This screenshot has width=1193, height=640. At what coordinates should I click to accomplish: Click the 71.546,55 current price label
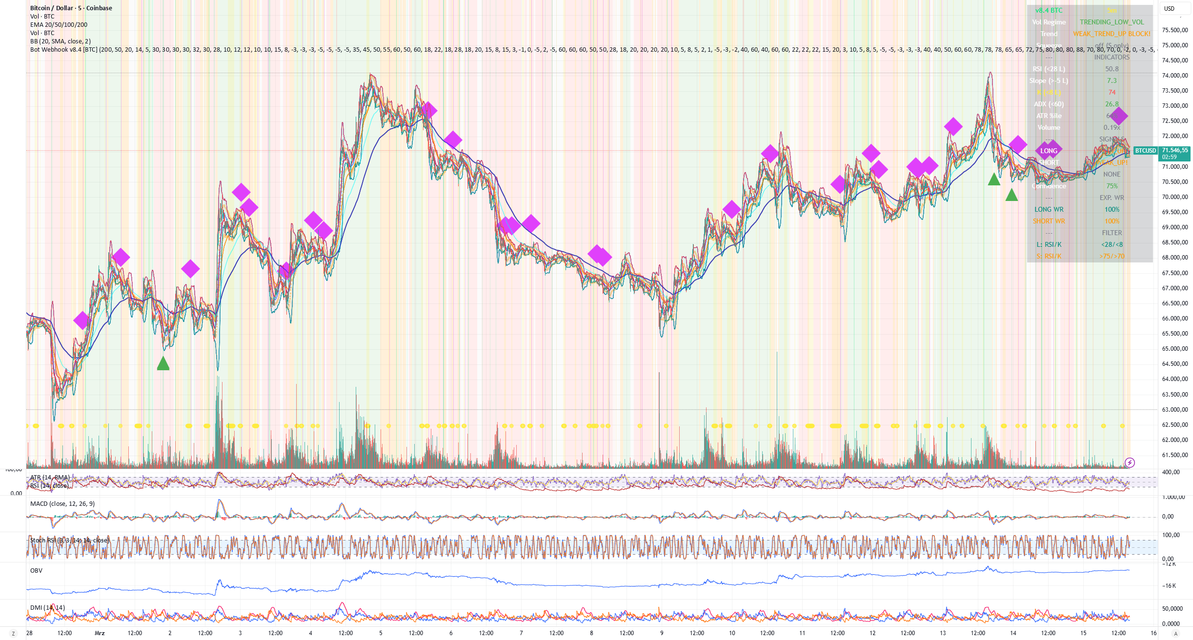coord(1175,150)
